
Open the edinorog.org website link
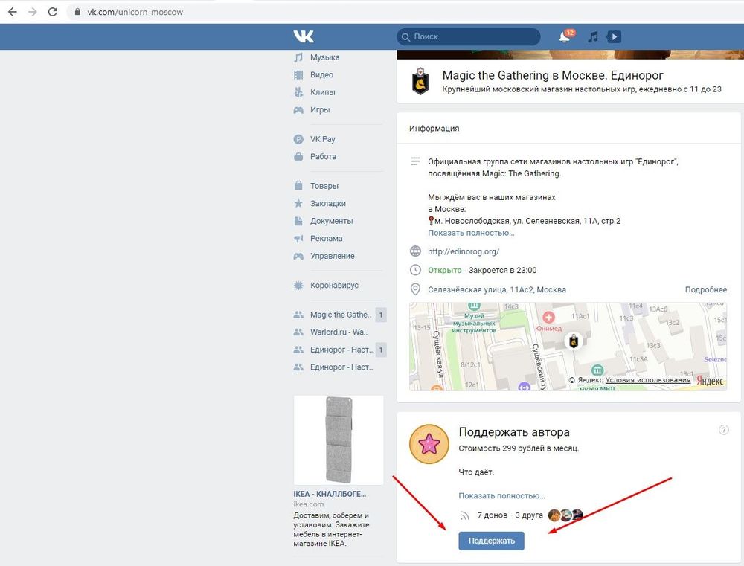[463, 251]
